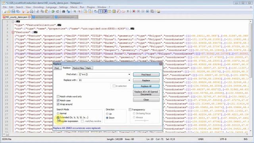Viewport: 254px width, 143px height.
Task: Toggle the '. matches newline' checkbox
Action: click(82, 121)
